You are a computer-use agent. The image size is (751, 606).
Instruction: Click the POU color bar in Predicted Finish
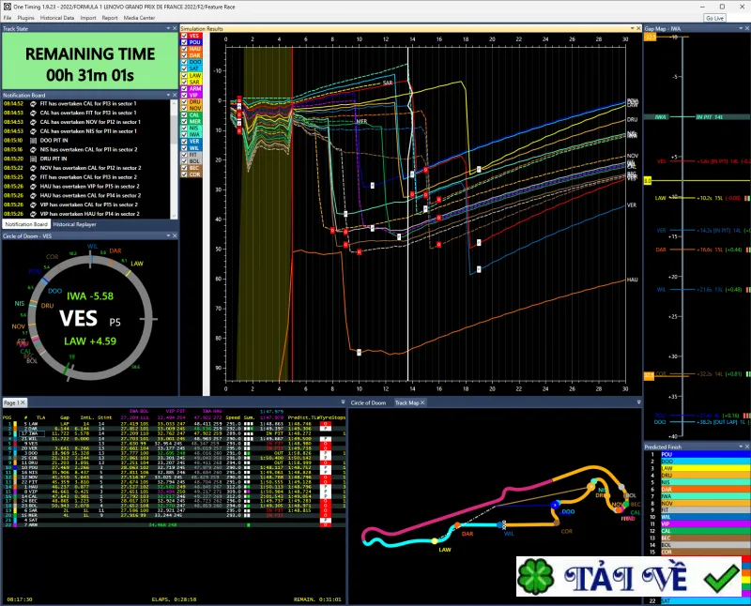[706, 454]
